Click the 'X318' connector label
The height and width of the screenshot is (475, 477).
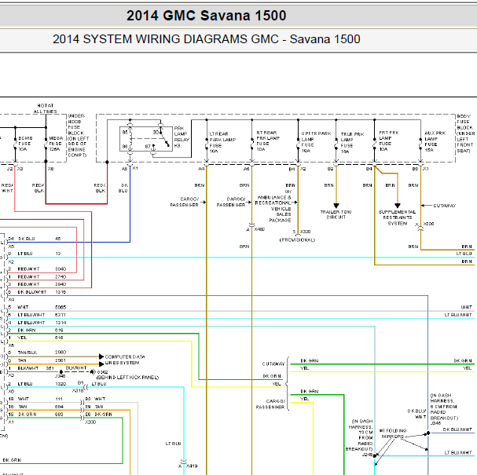pos(77,390)
